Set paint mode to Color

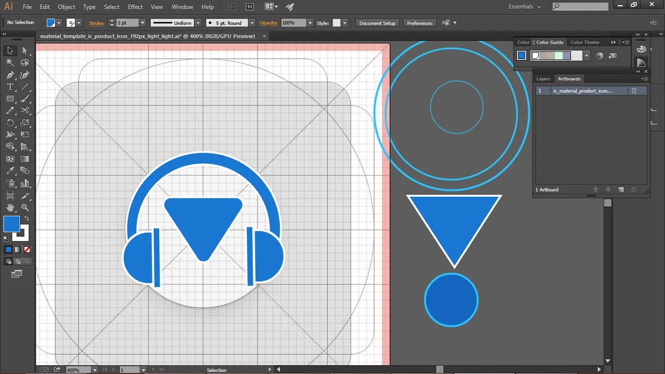point(8,250)
